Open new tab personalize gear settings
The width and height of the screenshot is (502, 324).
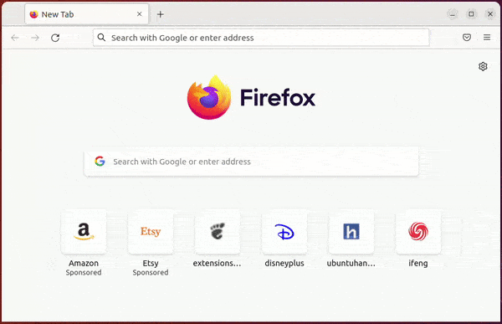tap(483, 66)
